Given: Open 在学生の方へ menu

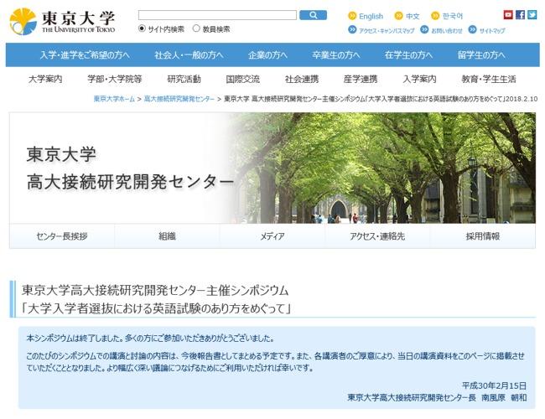Looking at the screenshot, I should coord(408,55).
